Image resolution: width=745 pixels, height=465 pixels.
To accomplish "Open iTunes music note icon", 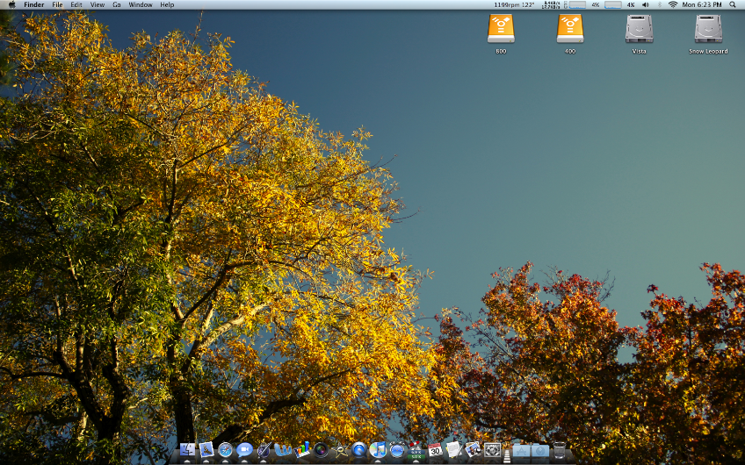I will [x=378, y=450].
